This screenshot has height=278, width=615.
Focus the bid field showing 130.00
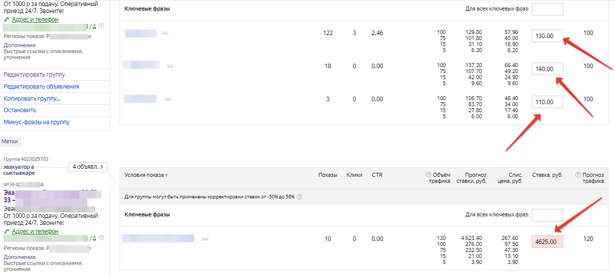(547, 36)
